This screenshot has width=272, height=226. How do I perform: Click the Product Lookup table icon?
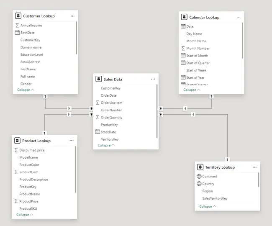[17, 141]
